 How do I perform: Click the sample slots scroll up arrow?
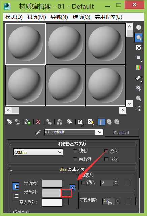129,26
